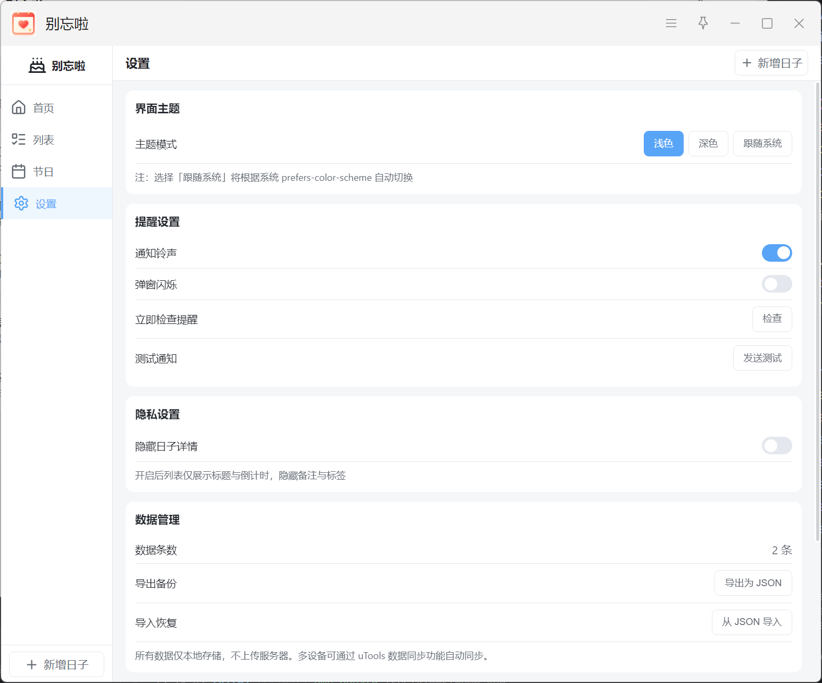Click 发送测试 notification button
This screenshot has height=683, width=822.
tap(762, 358)
